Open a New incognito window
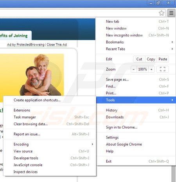This screenshot has width=176, height=182. (x=136, y=35)
